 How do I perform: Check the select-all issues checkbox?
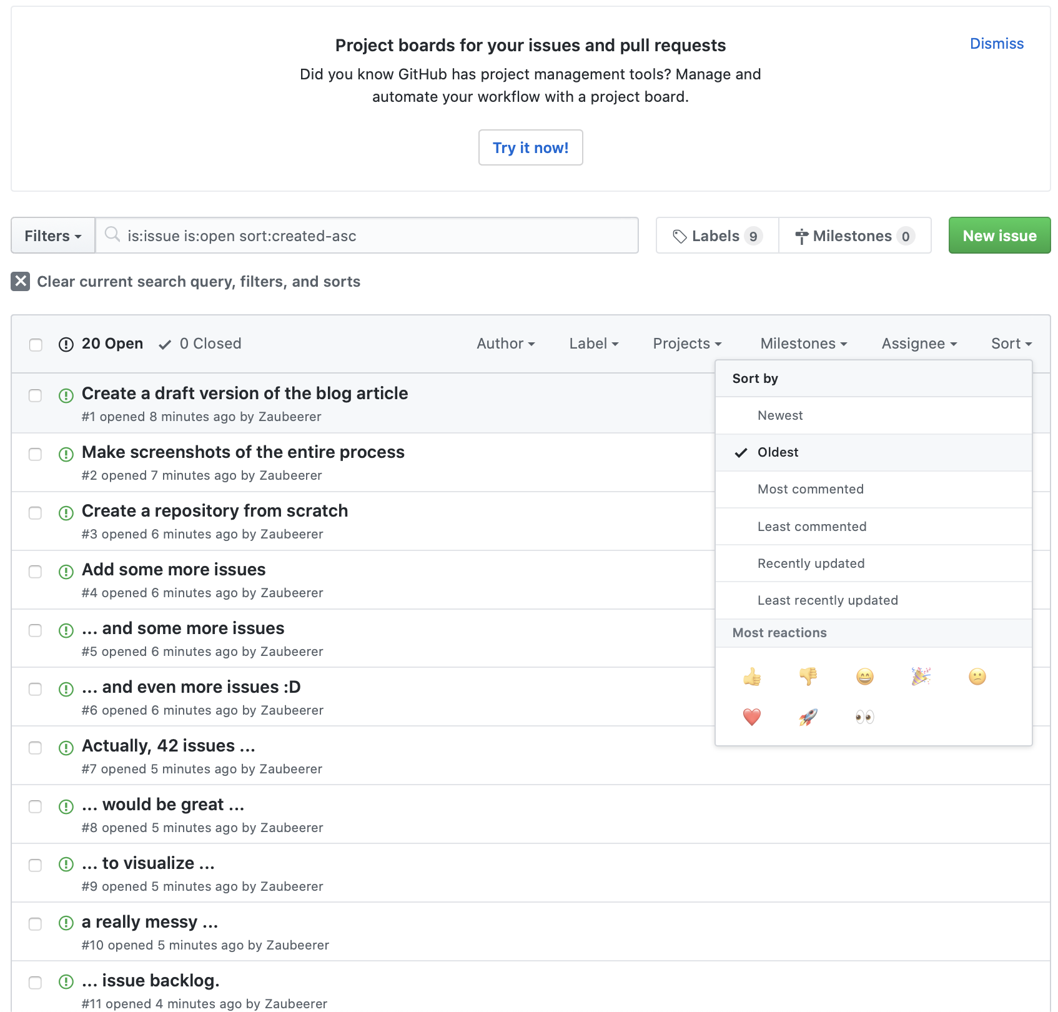coord(35,344)
